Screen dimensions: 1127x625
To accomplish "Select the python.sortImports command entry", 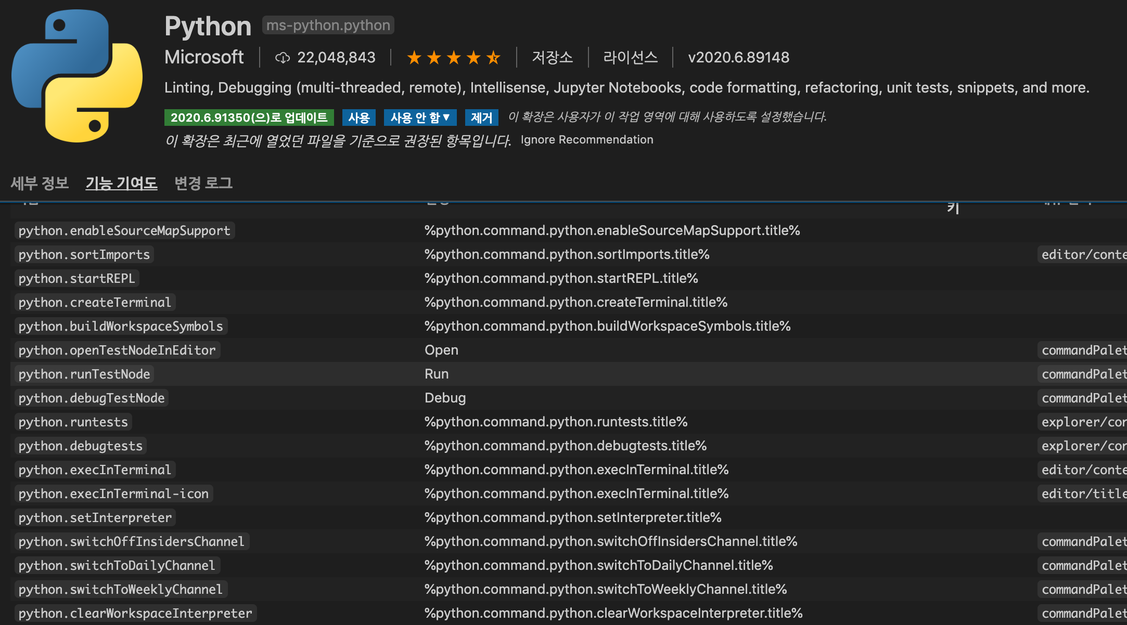I will [84, 254].
